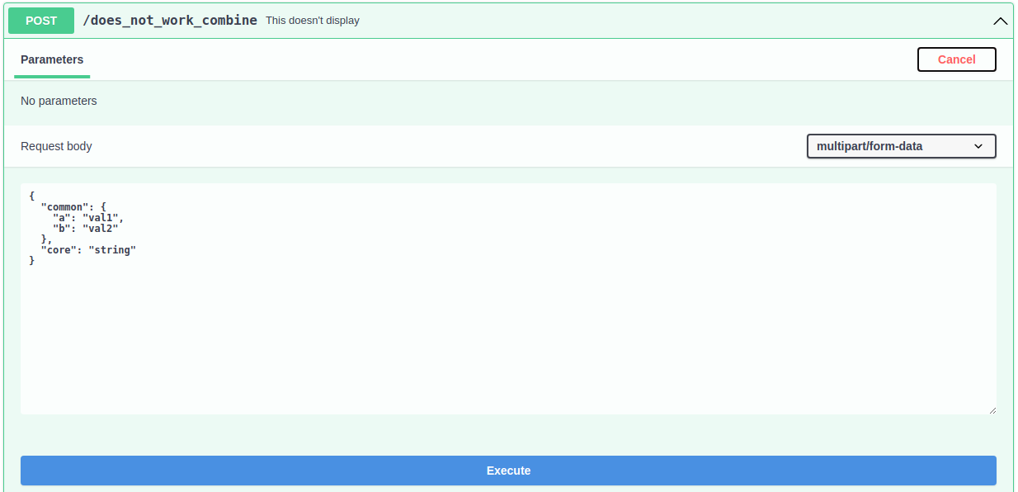Execute the POST request
This screenshot has width=1018, height=492.
coord(508,470)
